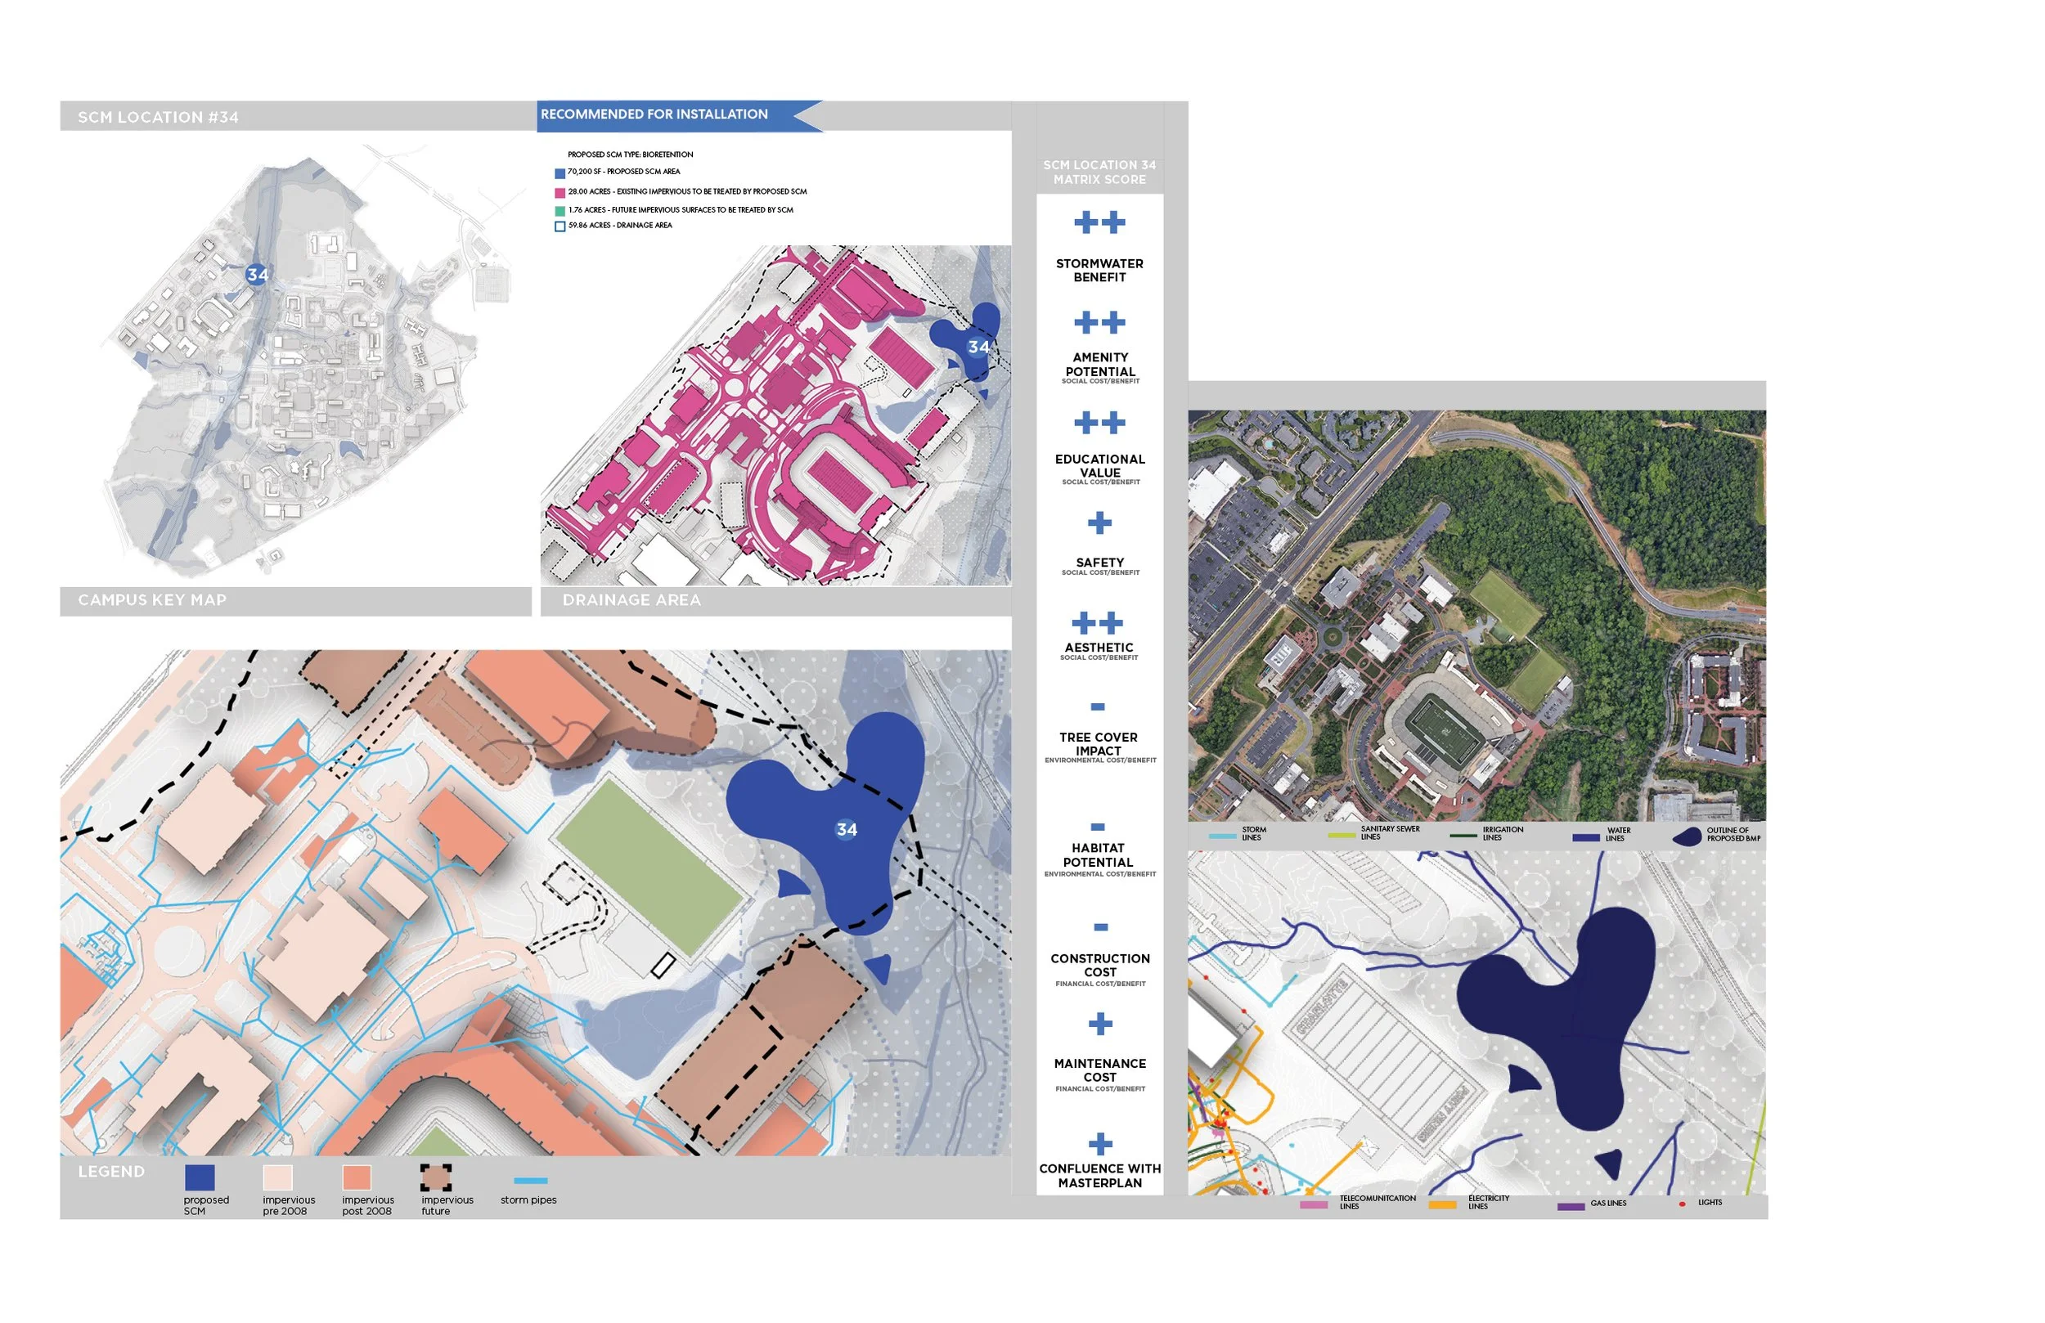The height and width of the screenshot is (1323, 2045).
Task: Click the double-plus icon above Stormwater Benefit
Action: 1099,222
